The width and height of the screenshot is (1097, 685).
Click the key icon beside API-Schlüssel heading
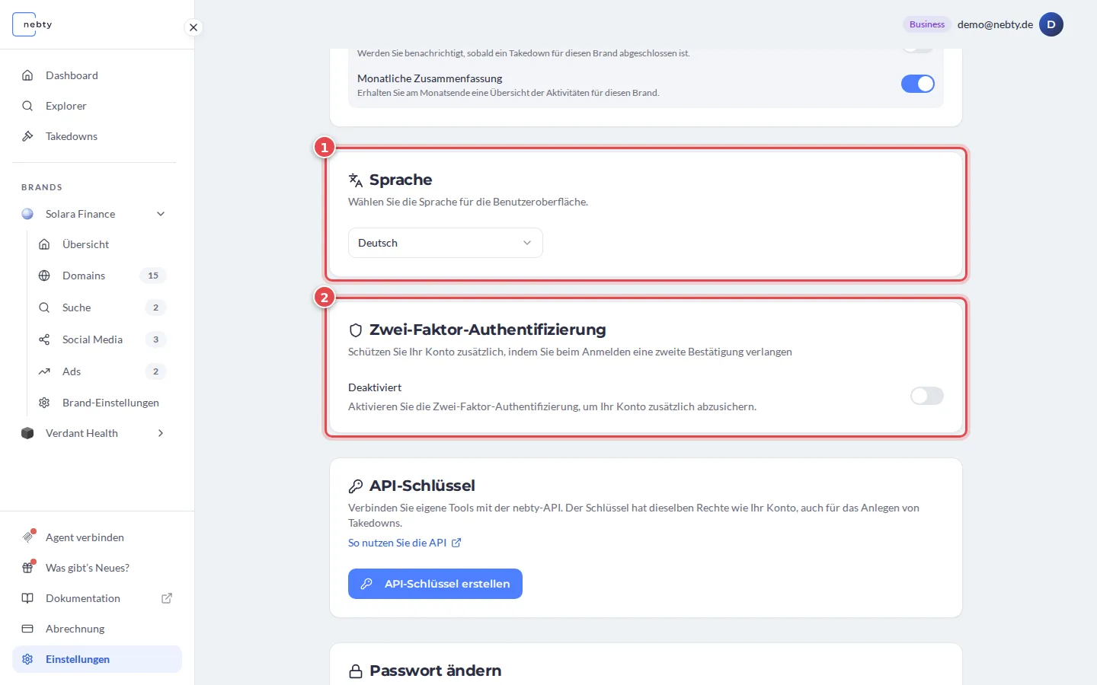click(356, 486)
